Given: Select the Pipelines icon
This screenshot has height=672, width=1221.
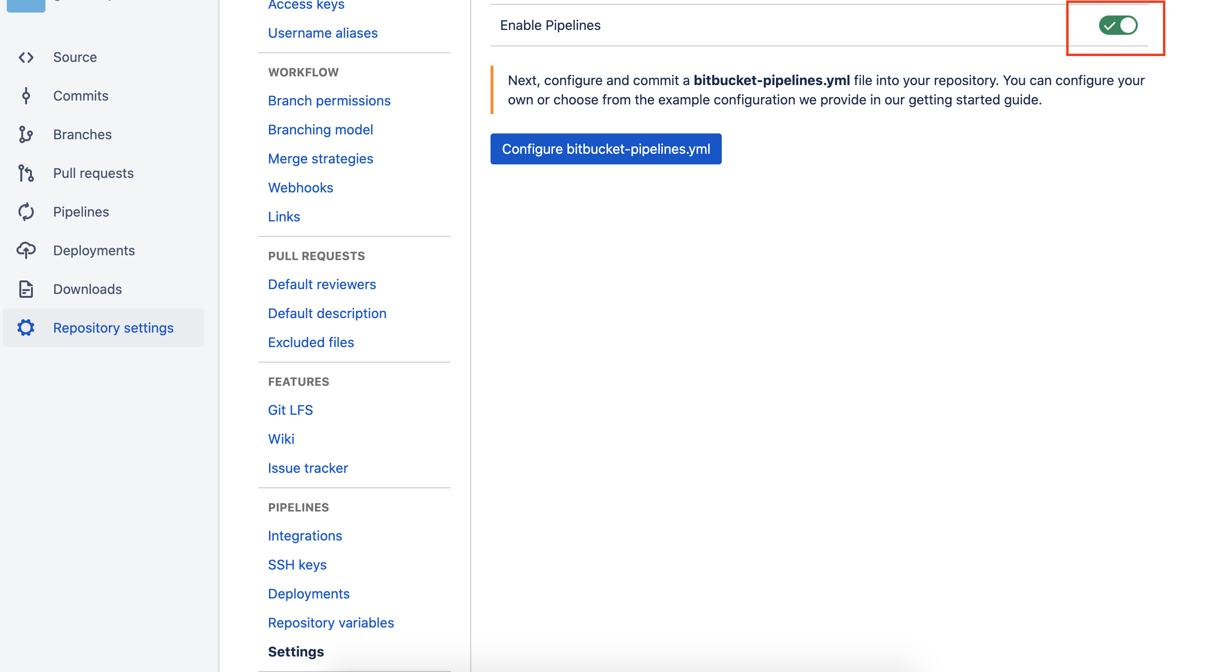Looking at the screenshot, I should 26,211.
